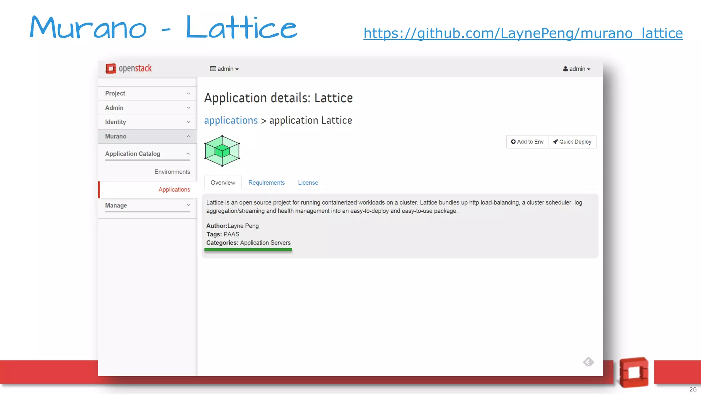Collapse the Murano sidebar section
The height and width of the screenshot is (394, 701).
tap(148, 136)
